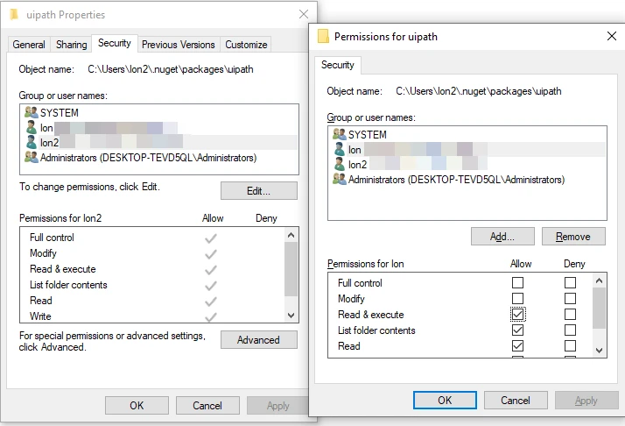Image resolution: width=625 pixels, height=426 pixels.
Task: Click SYSTEM group icon in Permissions dialog
Action: pos(340,134)
